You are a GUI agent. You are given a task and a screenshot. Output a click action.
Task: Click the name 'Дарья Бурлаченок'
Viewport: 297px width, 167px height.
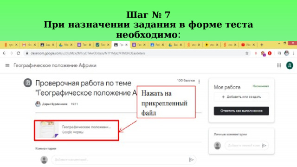[x=55, y=104]
